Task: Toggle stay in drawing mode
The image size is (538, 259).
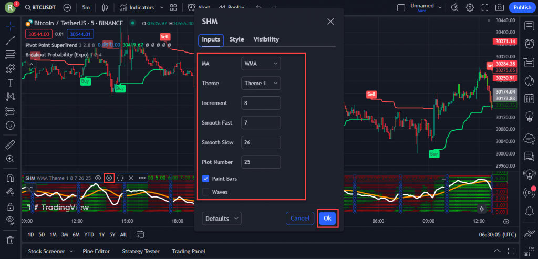Action: [11, 192]
